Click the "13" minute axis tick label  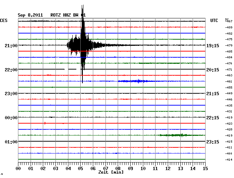click(180, 169)
